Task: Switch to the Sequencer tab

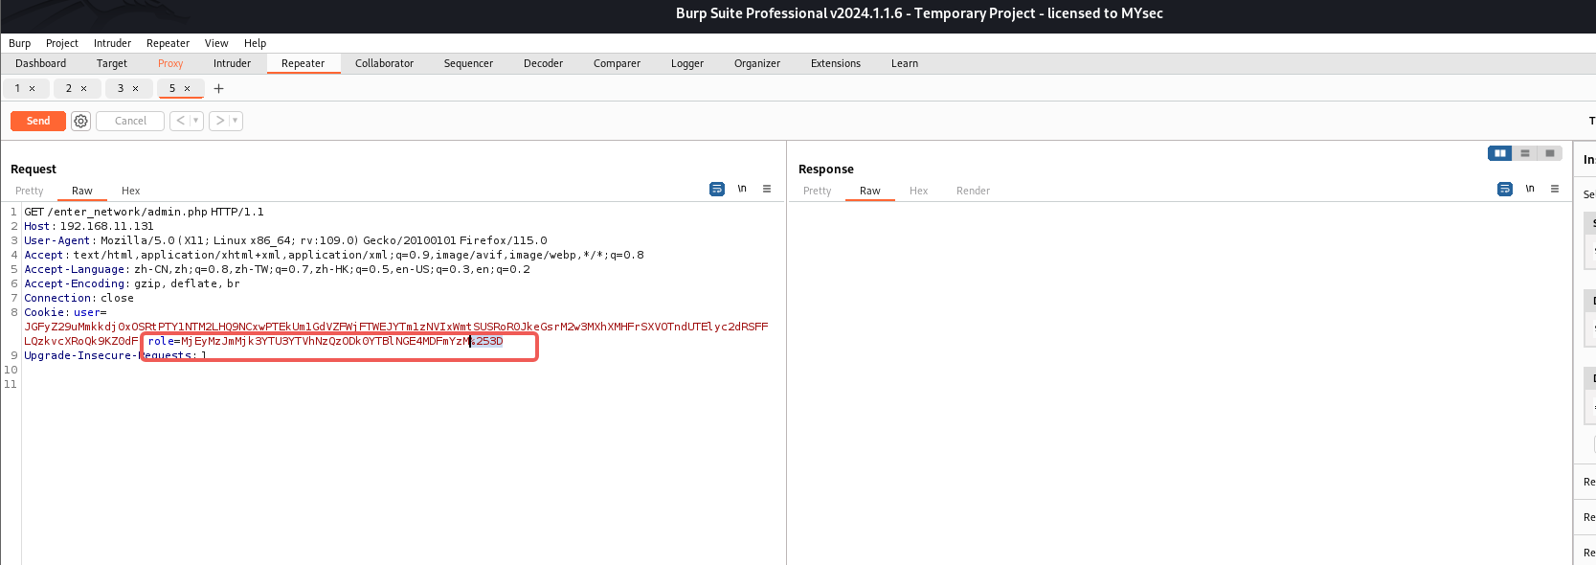Action: 468,63
